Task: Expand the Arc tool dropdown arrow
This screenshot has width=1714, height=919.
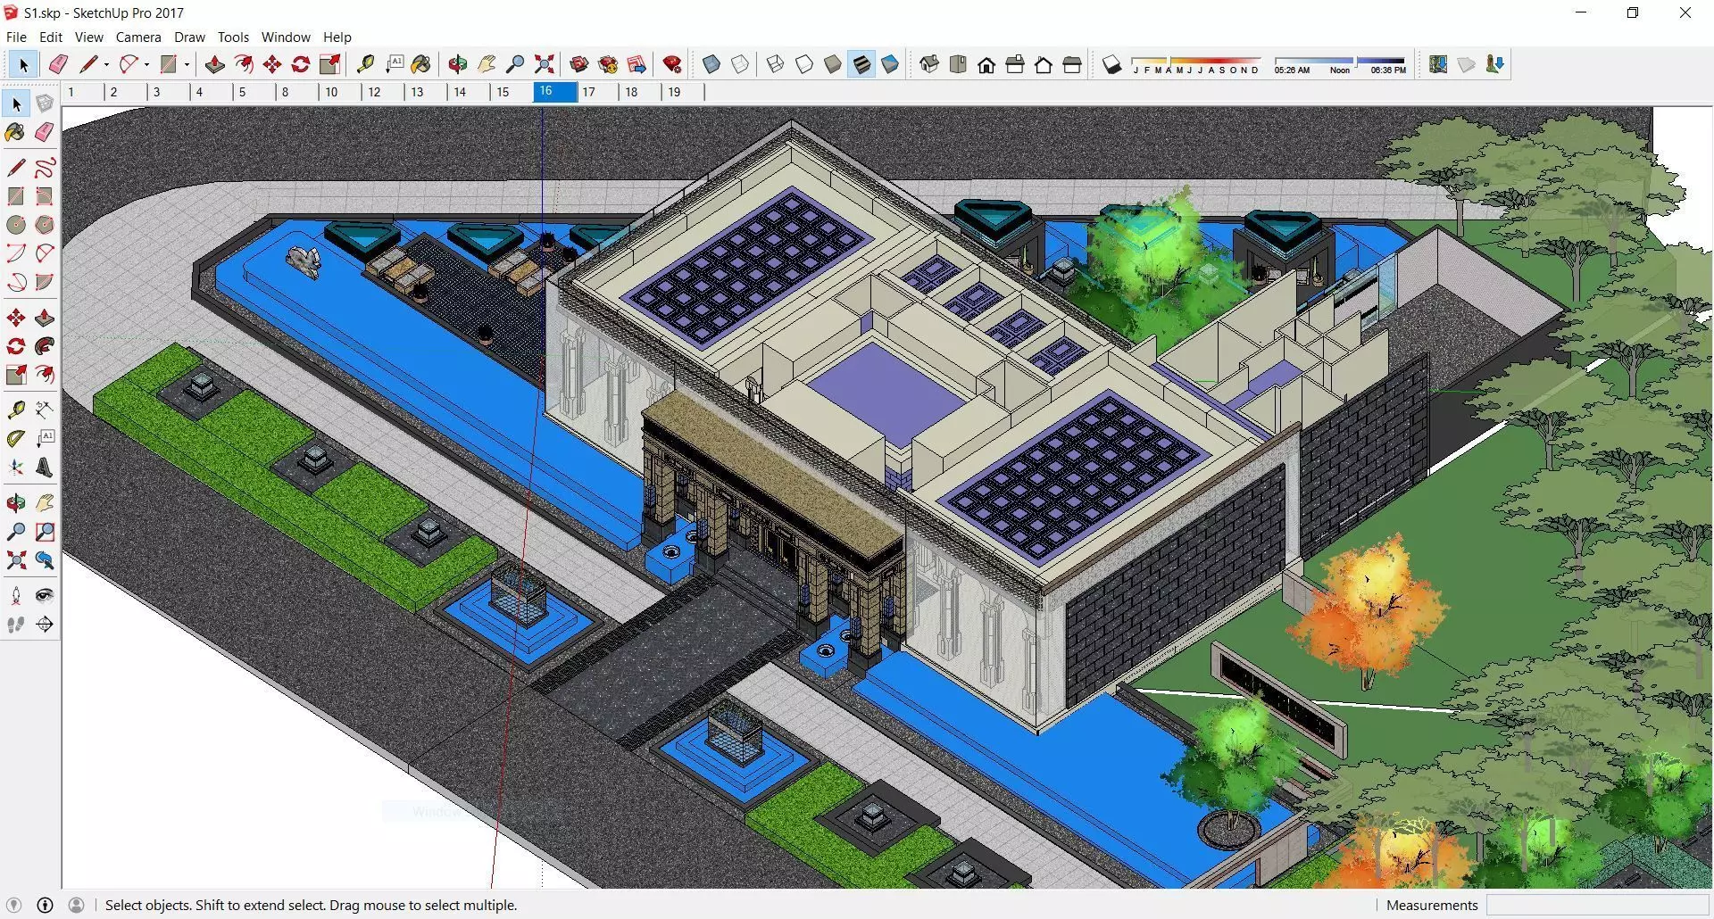Action: [x=146, y=64]
